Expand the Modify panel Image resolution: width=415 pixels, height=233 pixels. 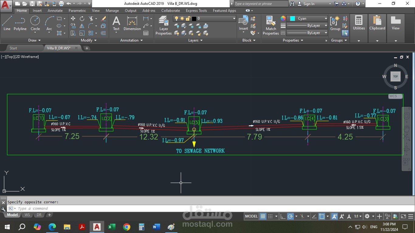[89, 40]
